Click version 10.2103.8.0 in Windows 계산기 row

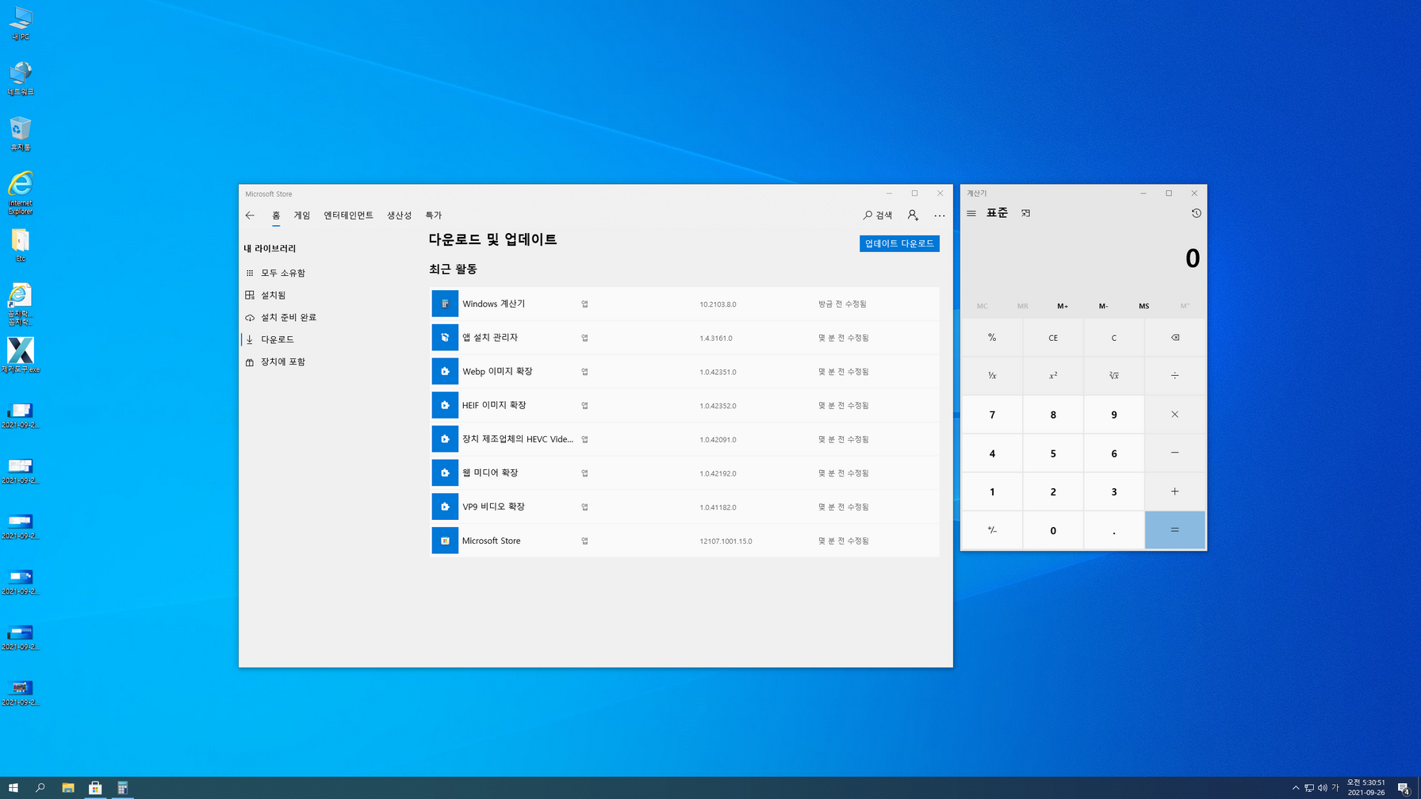718,304
